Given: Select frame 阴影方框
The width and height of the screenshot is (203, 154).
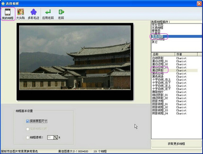Looking at the screenshot, I should tap(158, 101).
